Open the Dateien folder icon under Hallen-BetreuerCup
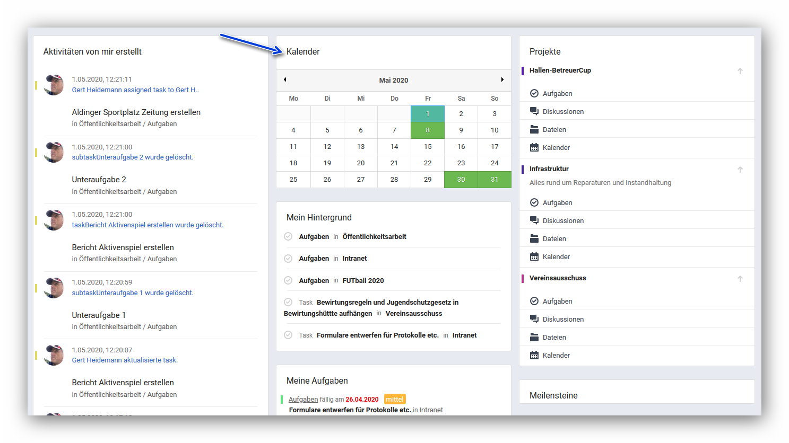 click(x=534, y=129)
